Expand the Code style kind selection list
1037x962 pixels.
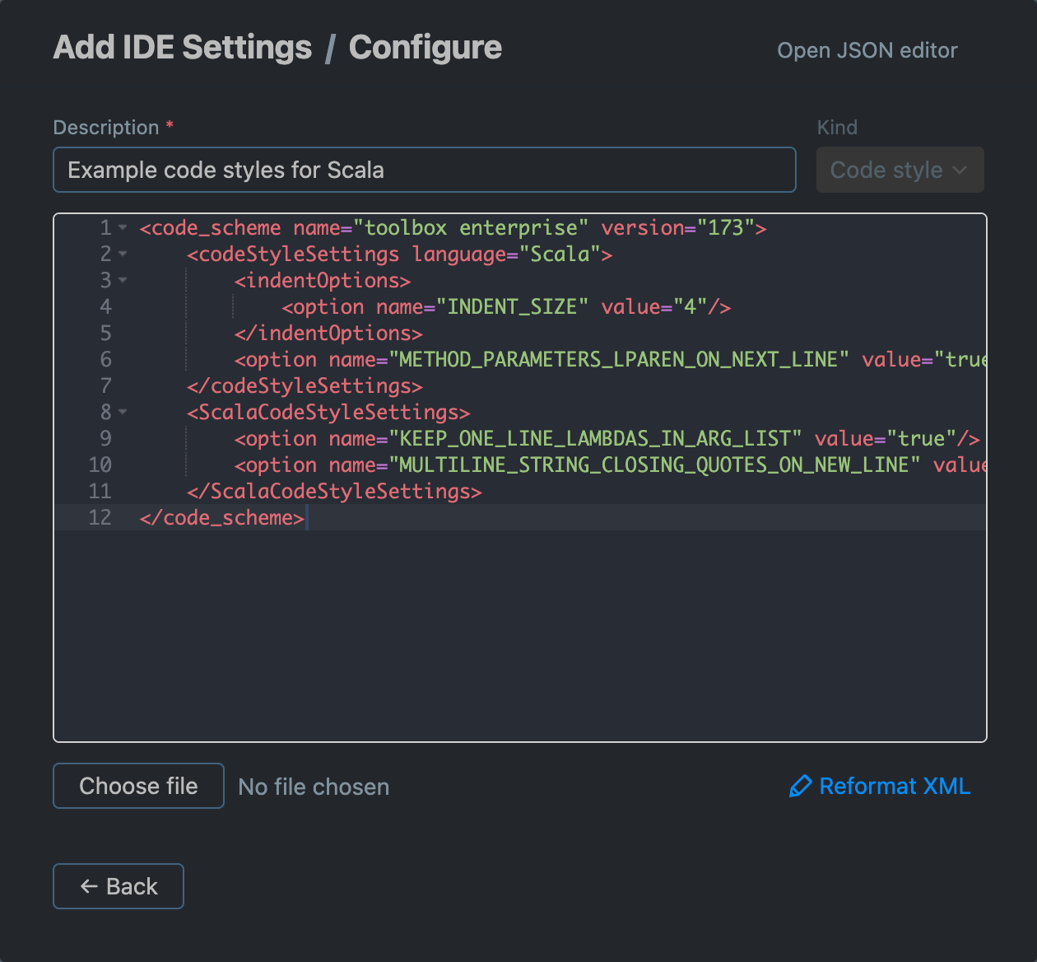tap(900, 170)
